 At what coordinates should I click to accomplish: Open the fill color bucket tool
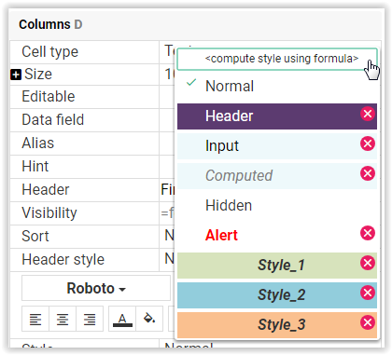(149, 319)
